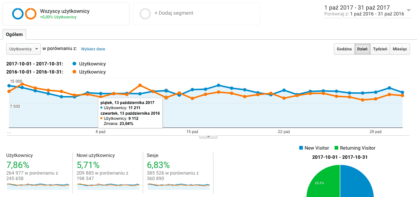Image resolution: width=417 pixels, height=197 pixels.
Task: Click the orange donut segment icon
Action: [x=31, y=14]
